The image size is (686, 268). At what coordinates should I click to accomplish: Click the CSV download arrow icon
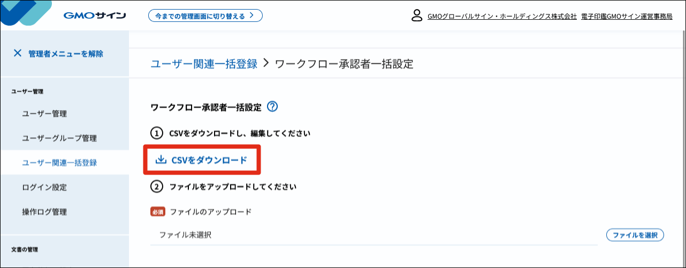click(161, 160)
